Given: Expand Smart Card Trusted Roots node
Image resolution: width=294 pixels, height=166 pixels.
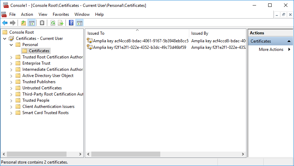Looking at the screenshot, I should [x=11, y=113].
